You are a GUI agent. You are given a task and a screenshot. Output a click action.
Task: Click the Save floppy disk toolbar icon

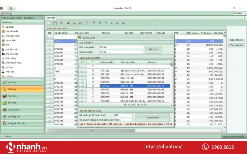[x=55, y=23]
